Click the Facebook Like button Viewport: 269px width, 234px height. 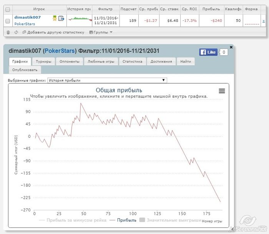208,52
